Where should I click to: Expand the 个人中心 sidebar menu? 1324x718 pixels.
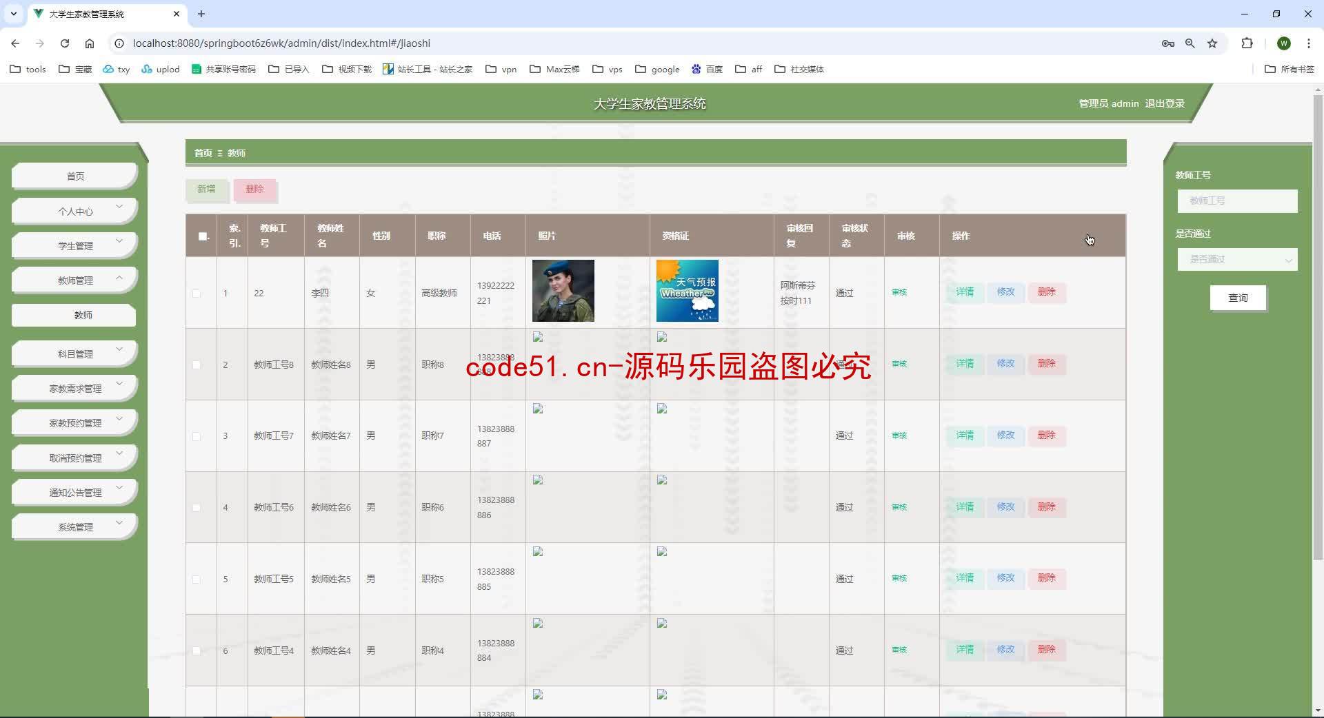(x=74, y=211)
